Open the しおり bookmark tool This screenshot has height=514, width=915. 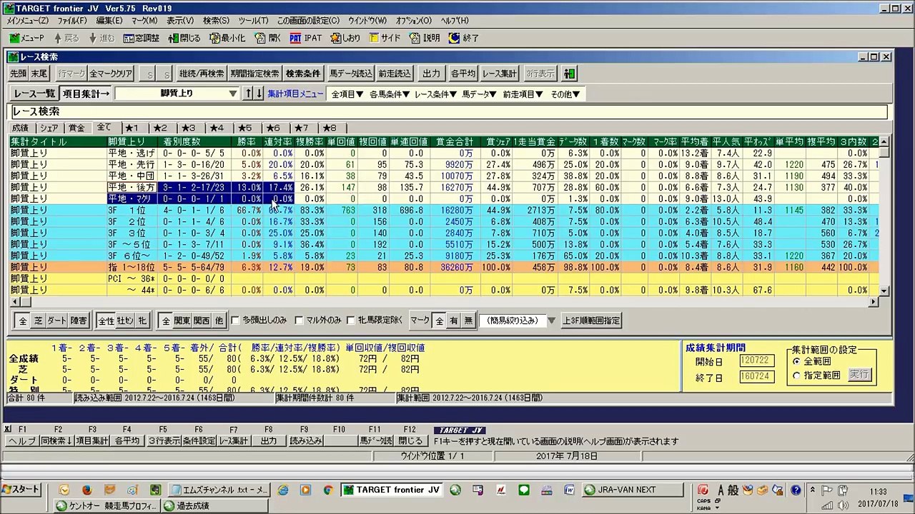pos(345,38)
